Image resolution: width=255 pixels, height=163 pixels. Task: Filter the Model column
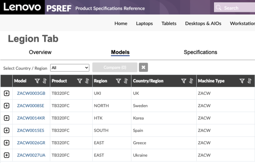tap(37, 81)
